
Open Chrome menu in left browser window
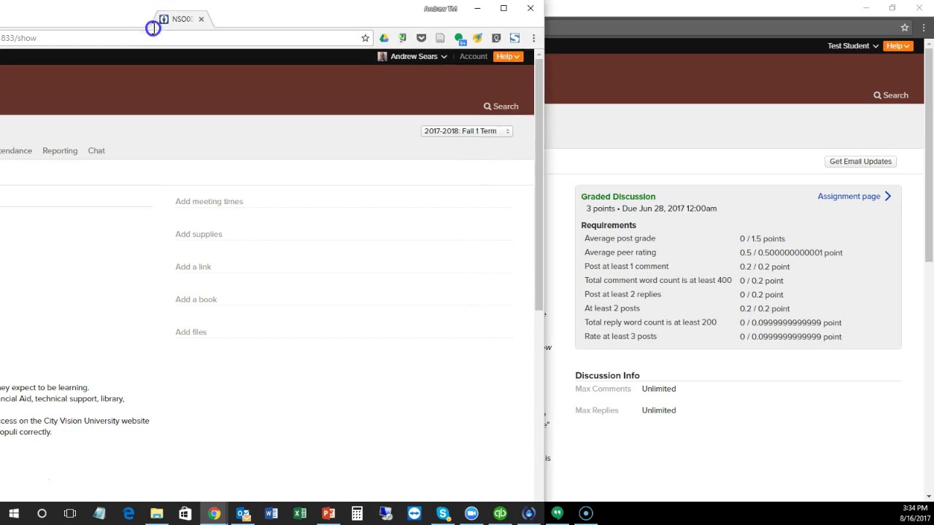pyautogui.click(x=533, y=38)
